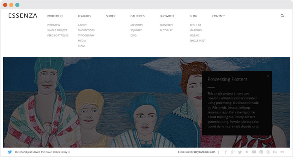This screenshot has width=293, height=157.
Task: Open the Galleries menu
Action: point(137,16)
